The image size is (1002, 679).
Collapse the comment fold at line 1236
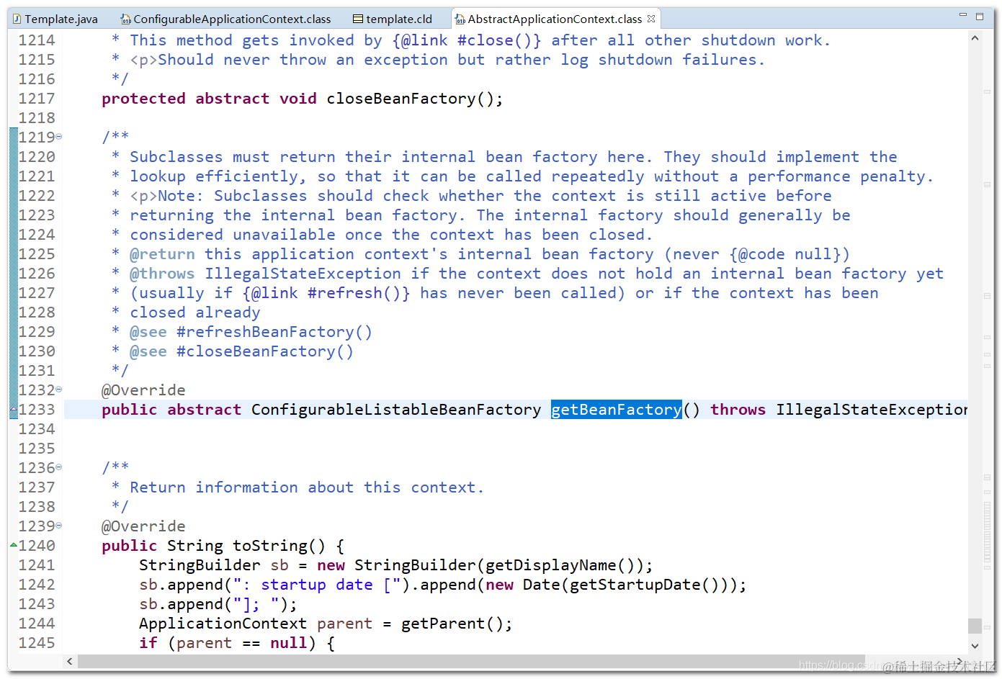pyautogui.click(x=59, y=467)
